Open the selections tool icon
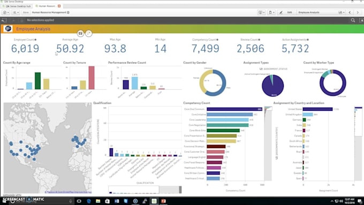This screenshot has width=364, height=205. tap(361, 20)
